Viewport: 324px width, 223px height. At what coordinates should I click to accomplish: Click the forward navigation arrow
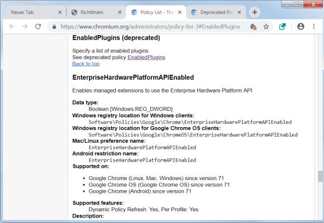[x=25, y=26]
